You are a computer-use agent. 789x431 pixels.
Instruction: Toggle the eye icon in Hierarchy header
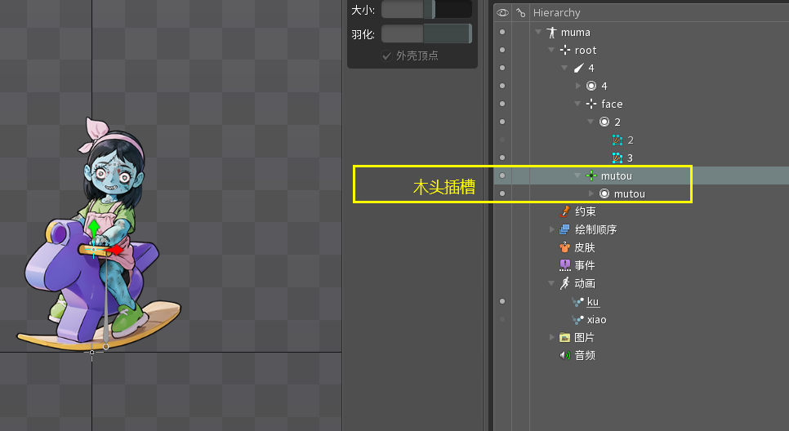502,12
